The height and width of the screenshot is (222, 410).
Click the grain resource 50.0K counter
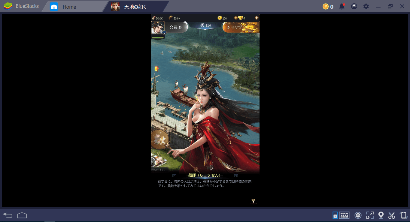(x=174, y=18)
